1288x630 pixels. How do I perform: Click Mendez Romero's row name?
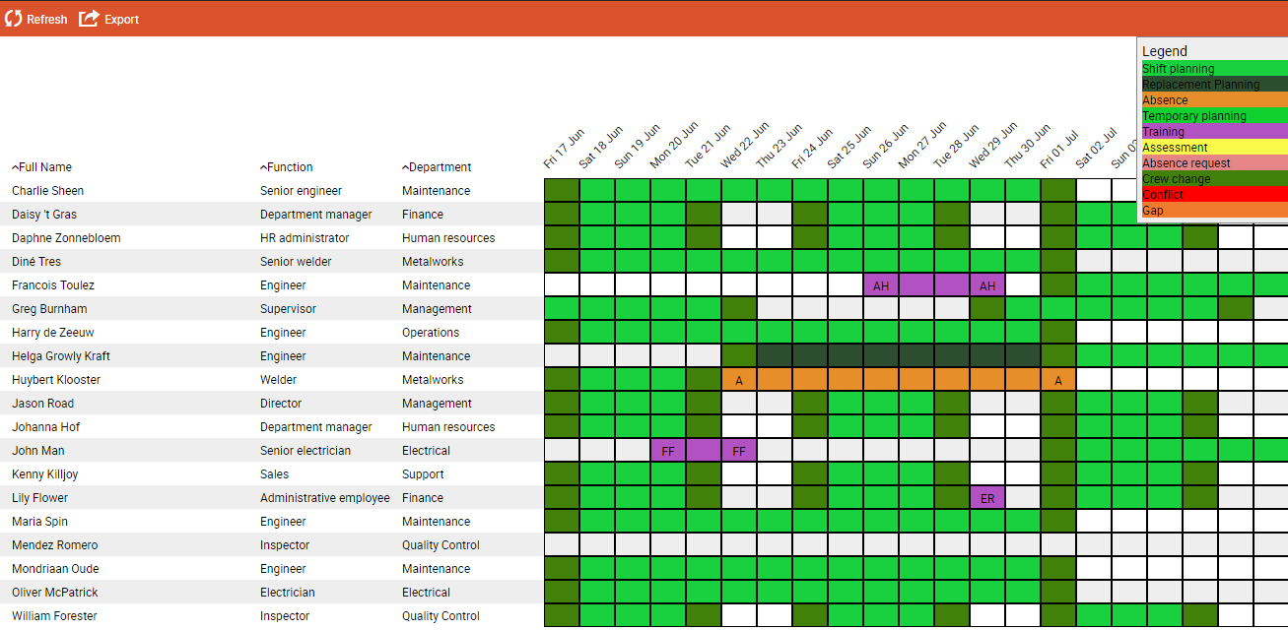54,545
